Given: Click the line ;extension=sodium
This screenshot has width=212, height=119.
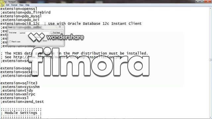Looking at the screenshot, I should [x=19, y=76].
